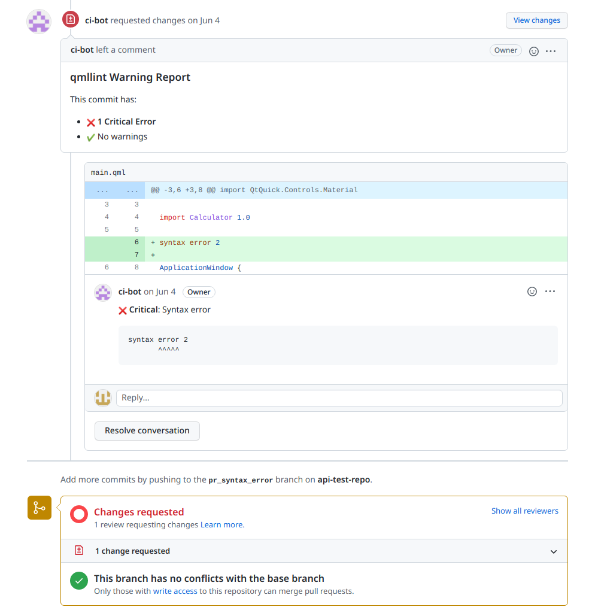The image size is (595, 610).
Task: Add reaction to Critical syntax error comment
Action: pyautogui.click(x=532, y=292)
